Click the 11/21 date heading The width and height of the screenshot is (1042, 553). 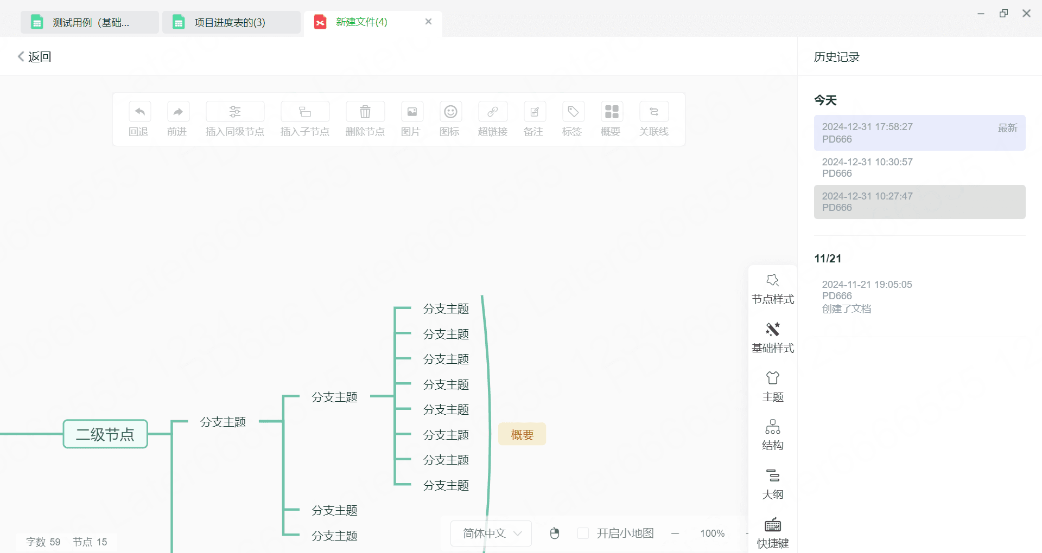828,259
